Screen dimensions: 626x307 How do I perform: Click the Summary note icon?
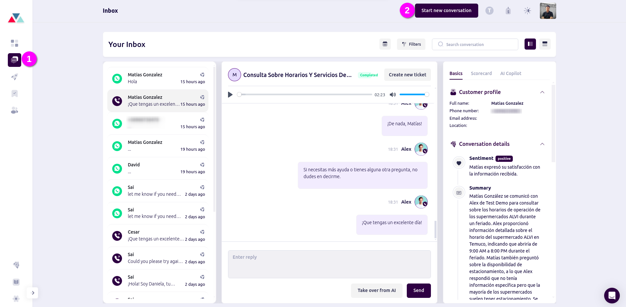point(459,192)
